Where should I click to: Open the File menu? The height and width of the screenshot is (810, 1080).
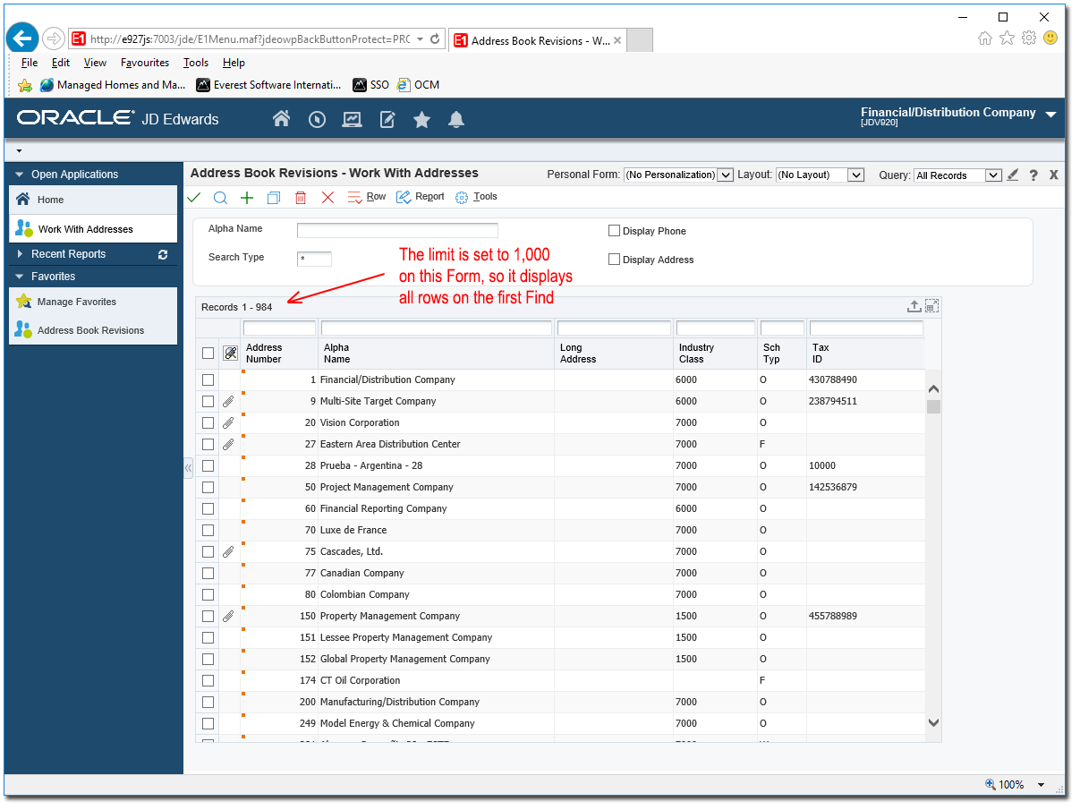pos(30,63)
